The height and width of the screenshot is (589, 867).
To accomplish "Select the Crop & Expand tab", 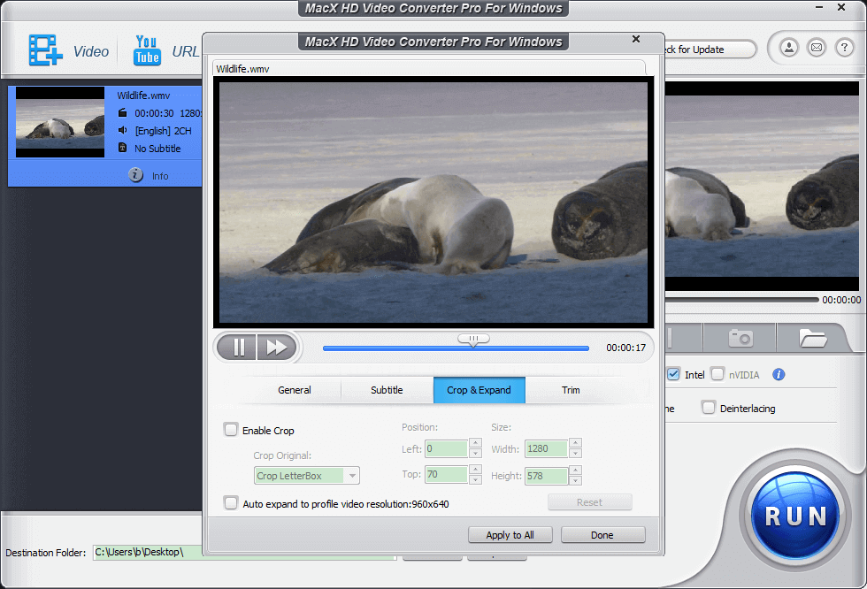I will 480,390.
